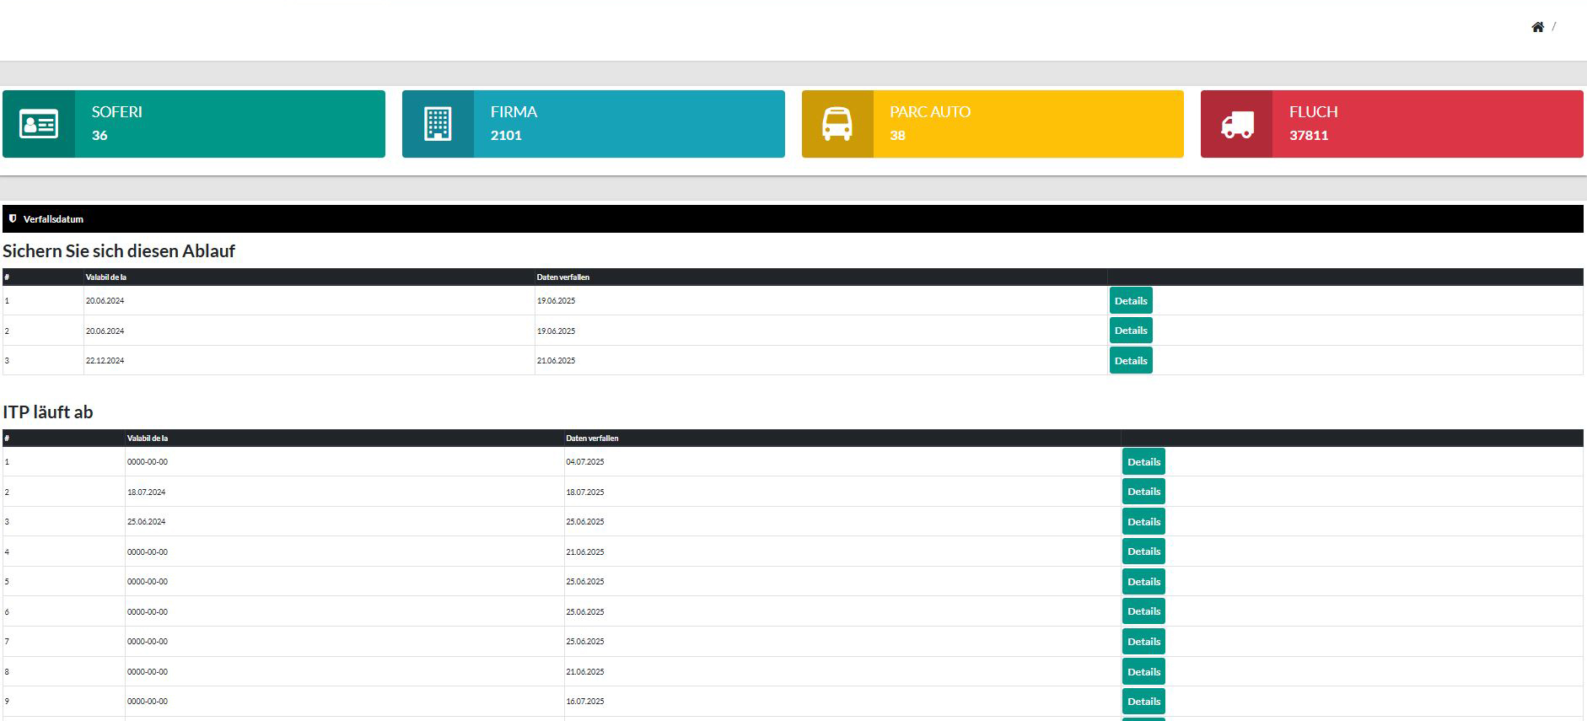The image size is (1587, 721).
Task: Open Details for ITP expiring 04.07.2025
Action: 1143,462
